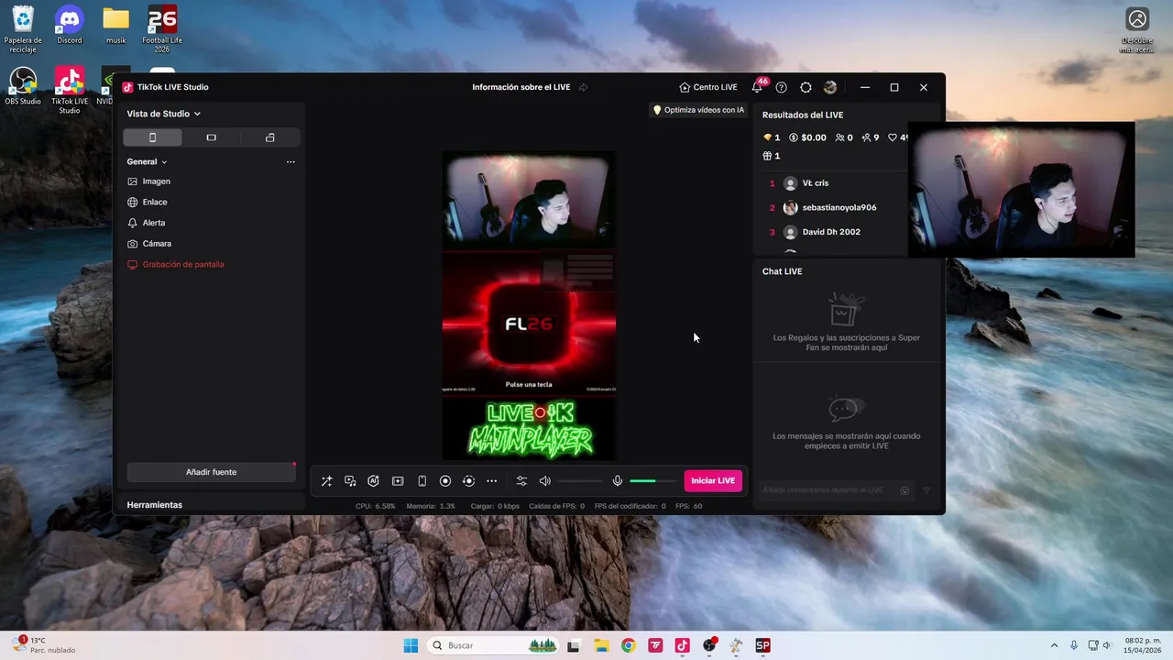Collapse the General sources section
The image size is (1173, 660).
[x=148, y=161]
